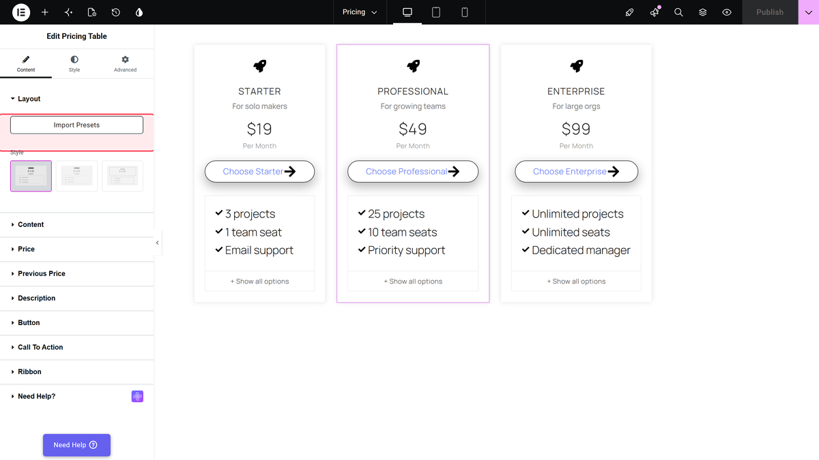Click the purple icon beside Need Help?
The width and height of the screenshot is (819, 460).
[x=137, y=396]
